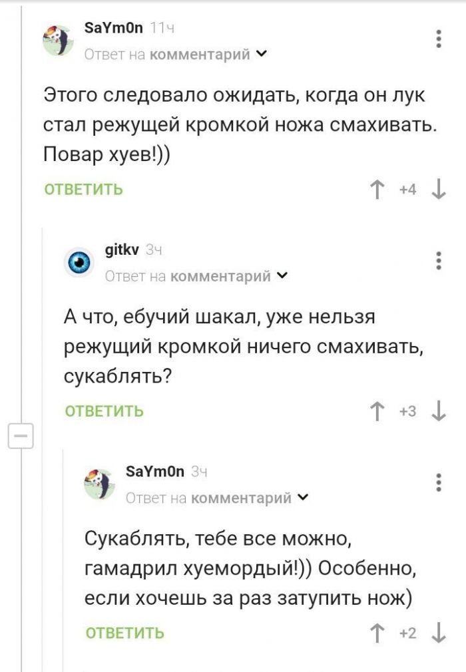Collapse the comment thread with minus box
The width and height of the screenshot is (466, 672).
point(21,436)
